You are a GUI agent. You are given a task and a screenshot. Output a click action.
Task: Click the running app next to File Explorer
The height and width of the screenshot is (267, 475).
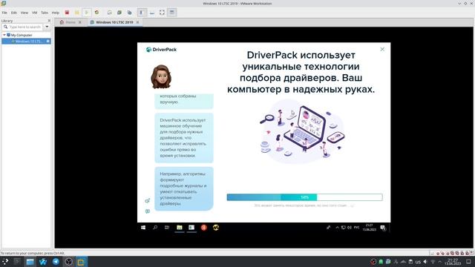pyautogui.click(x=191, y=228)
